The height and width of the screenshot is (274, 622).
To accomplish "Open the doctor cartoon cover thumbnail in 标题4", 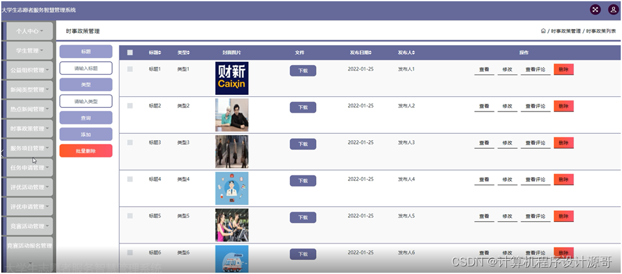I will tap(232, 189).
